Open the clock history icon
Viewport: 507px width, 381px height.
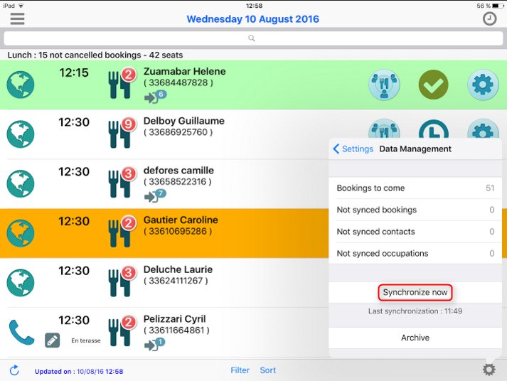point(489,19)
